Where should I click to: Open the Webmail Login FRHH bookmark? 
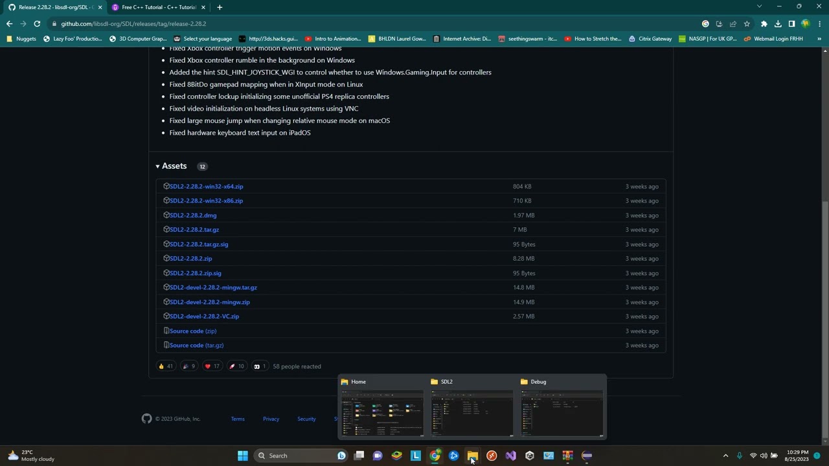[x=773, y=39]
